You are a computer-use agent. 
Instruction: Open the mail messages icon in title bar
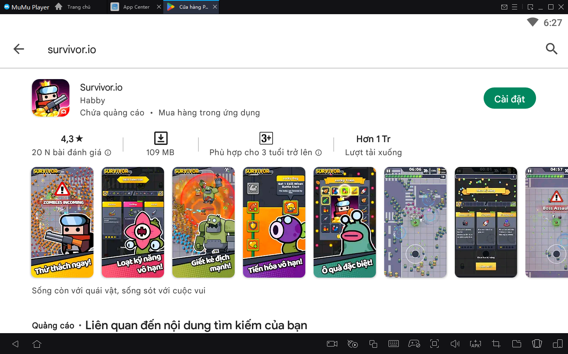coord(504,7)
